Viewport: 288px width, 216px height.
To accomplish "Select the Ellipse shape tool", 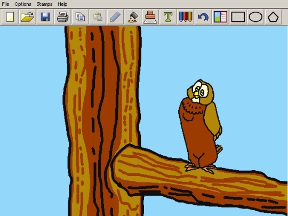I will 255,17.
